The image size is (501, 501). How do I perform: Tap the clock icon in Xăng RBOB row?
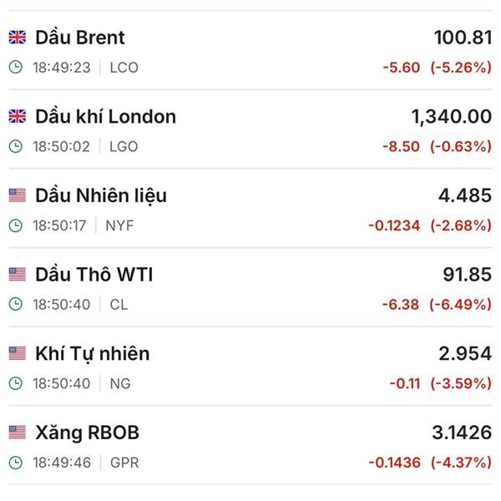tap(16, 463)
